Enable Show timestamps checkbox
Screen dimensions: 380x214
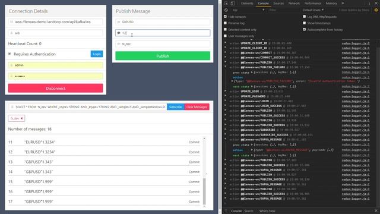pos(305,23)
